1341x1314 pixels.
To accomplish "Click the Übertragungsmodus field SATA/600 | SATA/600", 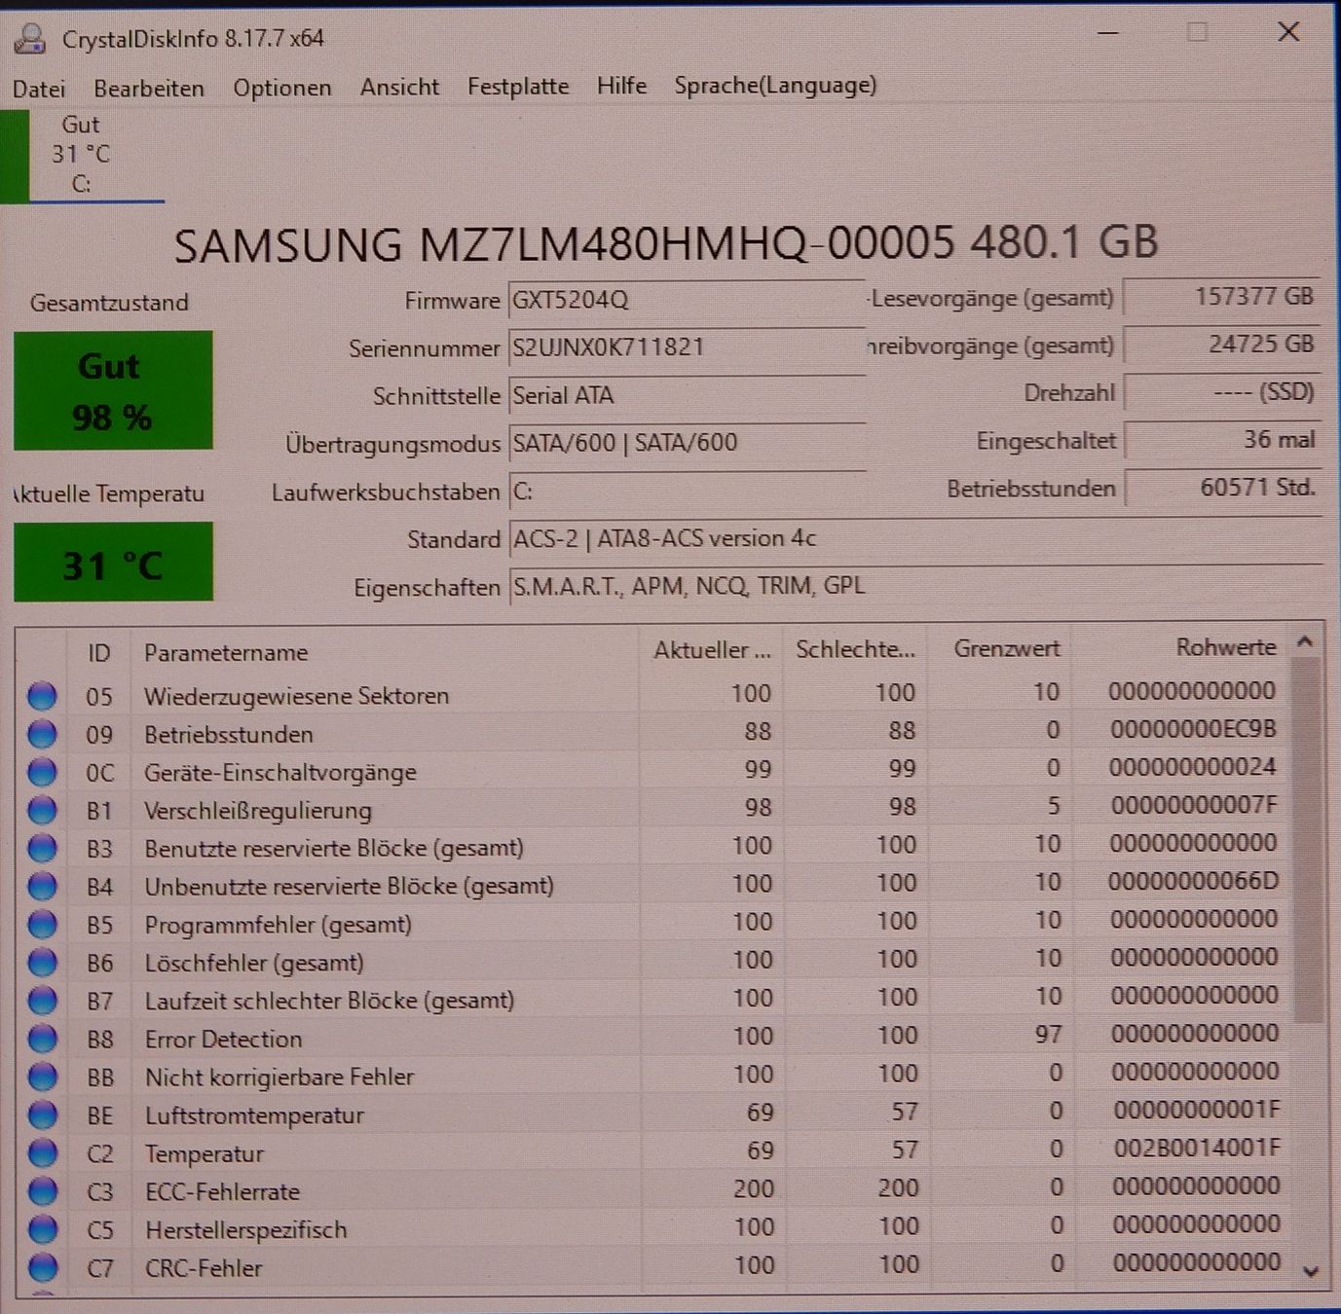I will tap(687, 443).
